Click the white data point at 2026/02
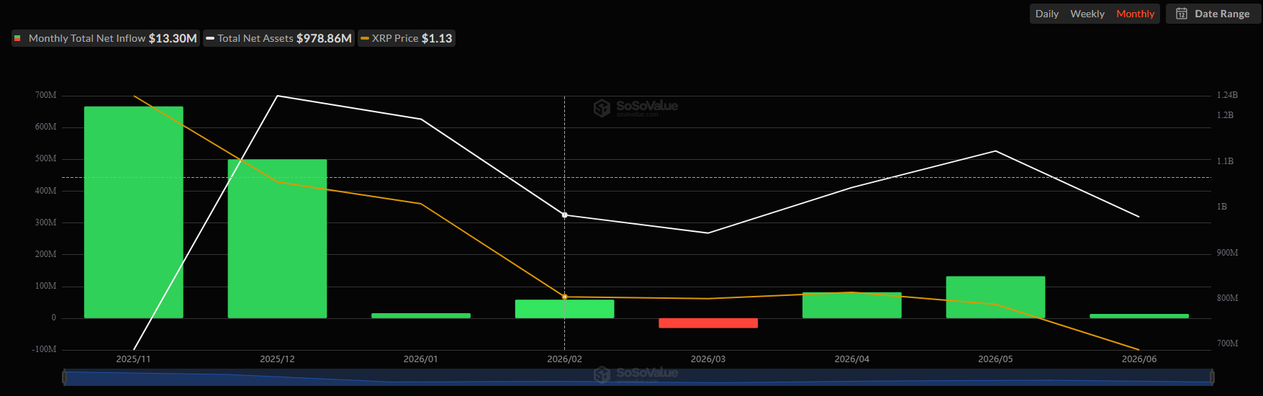Viewport: 1263px width, 396px height. pos(564,215)
